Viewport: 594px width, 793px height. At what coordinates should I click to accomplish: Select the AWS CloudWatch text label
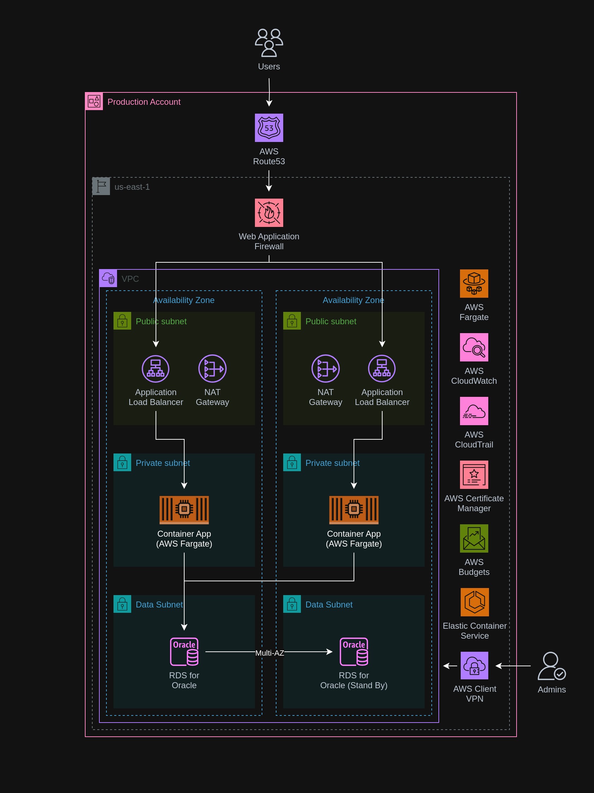(x=474, y=376)
